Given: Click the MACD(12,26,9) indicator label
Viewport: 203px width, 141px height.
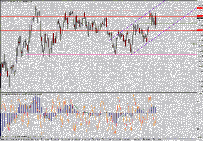Looking at the screenshot, I should (6, 94).
